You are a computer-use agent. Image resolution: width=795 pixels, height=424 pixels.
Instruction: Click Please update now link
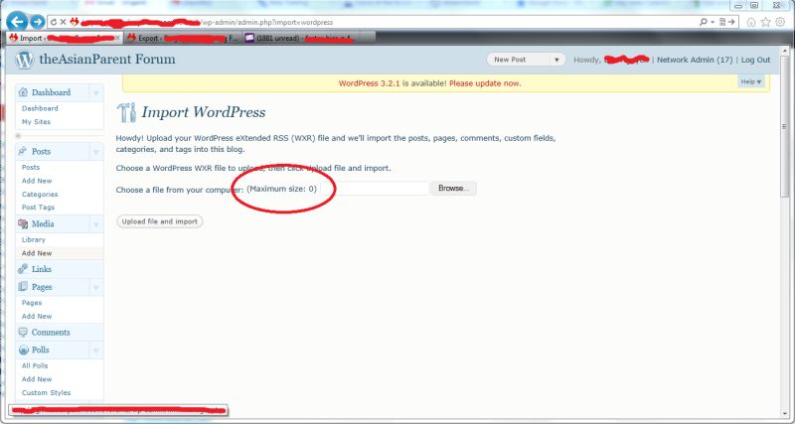(x=485, y=83)
